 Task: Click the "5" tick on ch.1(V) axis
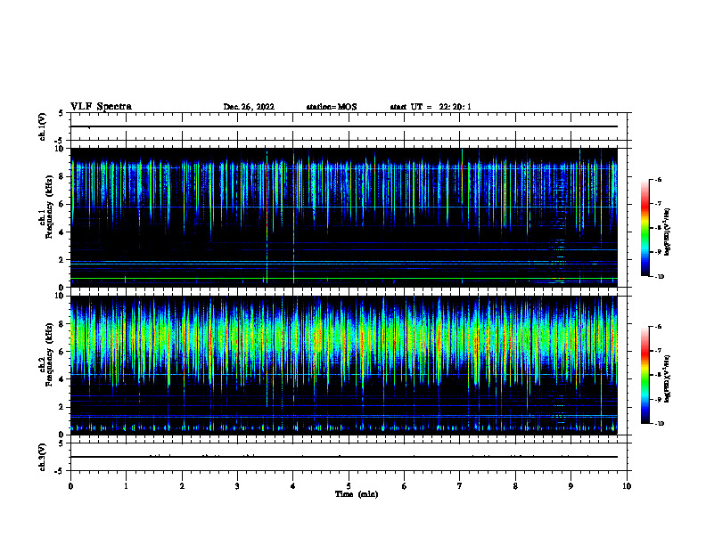click(x=62, y=113)
